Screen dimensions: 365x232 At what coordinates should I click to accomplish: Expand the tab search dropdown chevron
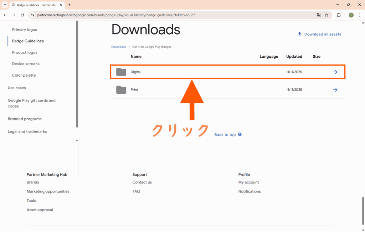pyautogui.click(x=5, y=5)
